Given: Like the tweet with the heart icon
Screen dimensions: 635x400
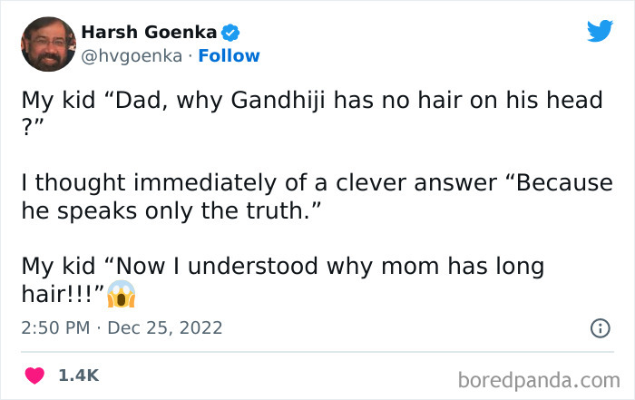Looking at the screenshot, I should [34, 375].
